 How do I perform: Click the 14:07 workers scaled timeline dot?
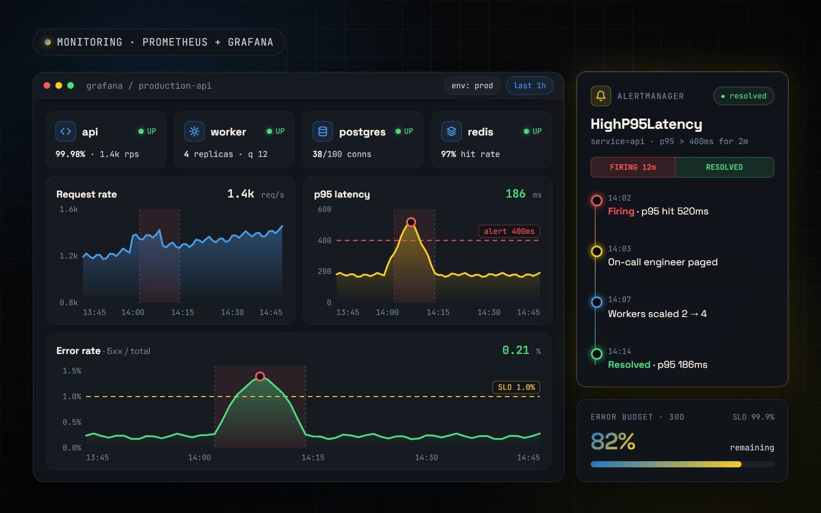pos(596,302)
